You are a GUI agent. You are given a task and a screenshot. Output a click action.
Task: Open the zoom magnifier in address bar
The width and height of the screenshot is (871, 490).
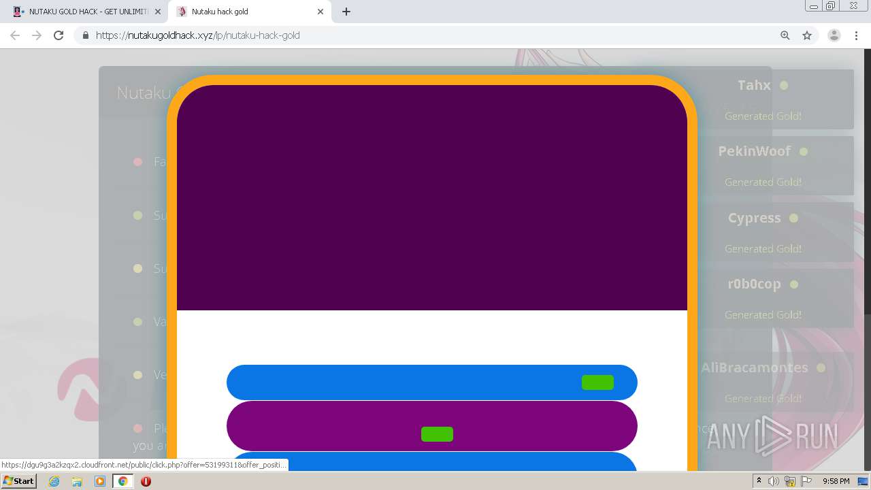pos(785,35)
